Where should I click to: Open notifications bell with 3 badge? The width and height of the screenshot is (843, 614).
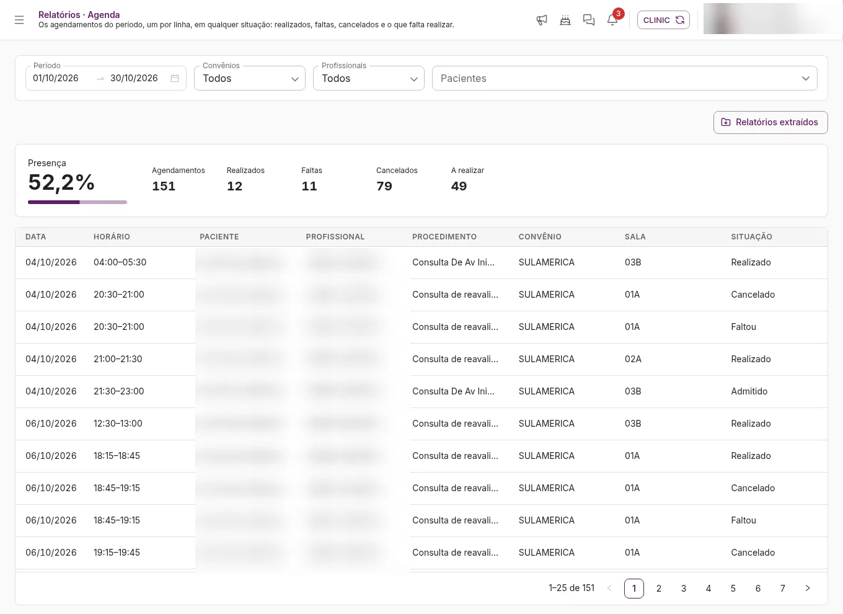coord(612,20)
